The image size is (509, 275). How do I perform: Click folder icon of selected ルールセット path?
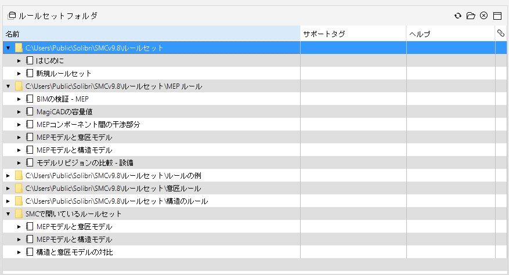pyautogui.click(x=19, y=48)
